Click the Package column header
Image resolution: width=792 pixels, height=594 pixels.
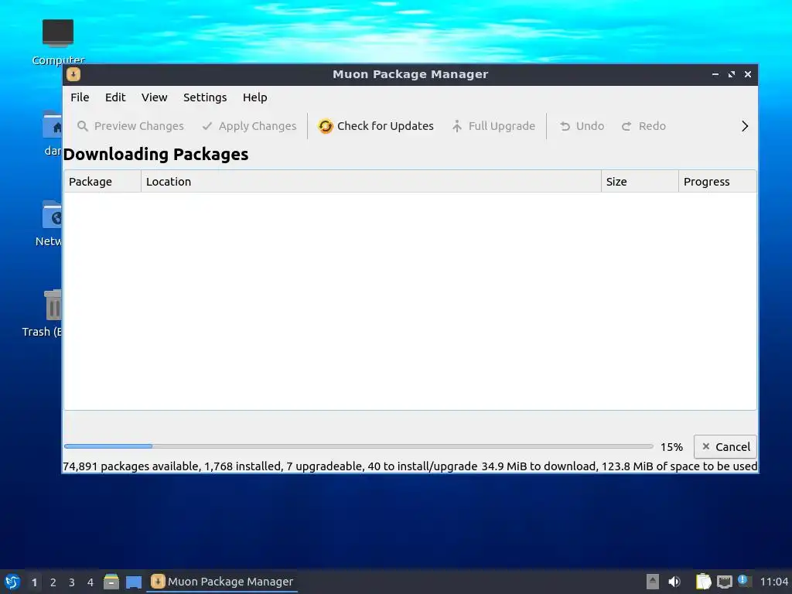click(x=103, y=182)
